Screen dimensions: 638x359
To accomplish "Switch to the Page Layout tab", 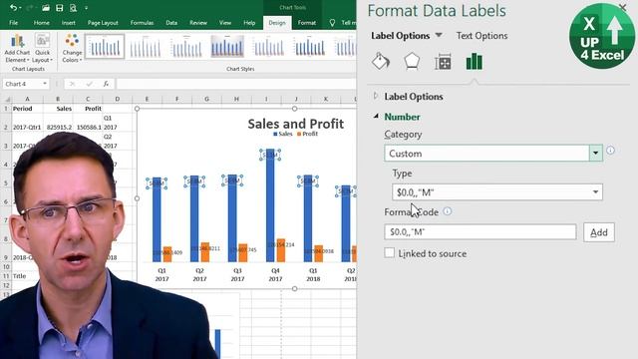I will [103, 23].
